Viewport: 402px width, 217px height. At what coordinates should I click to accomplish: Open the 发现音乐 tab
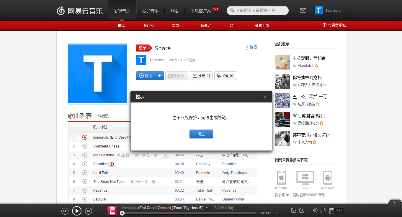pyautogui.click(x=122, y=11)
